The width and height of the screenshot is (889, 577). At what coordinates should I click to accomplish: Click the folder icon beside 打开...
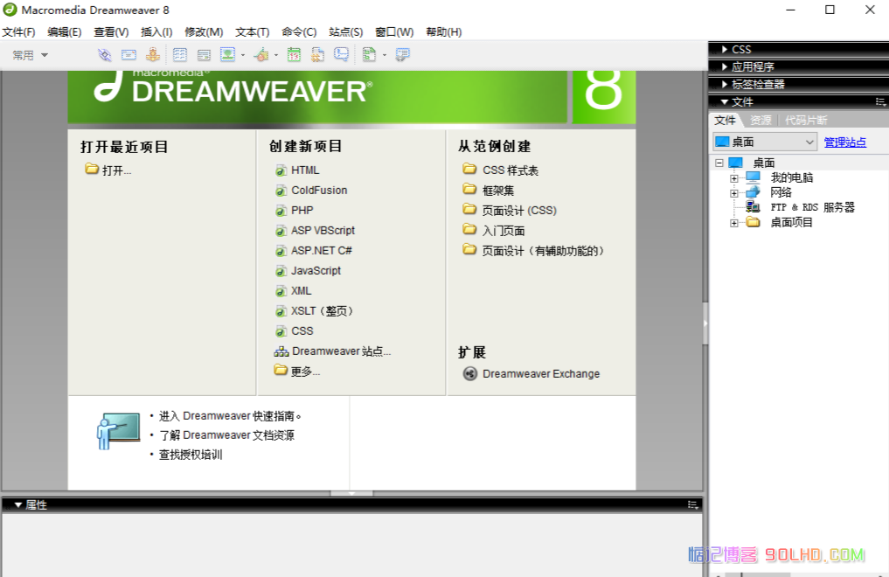(92, 169)
